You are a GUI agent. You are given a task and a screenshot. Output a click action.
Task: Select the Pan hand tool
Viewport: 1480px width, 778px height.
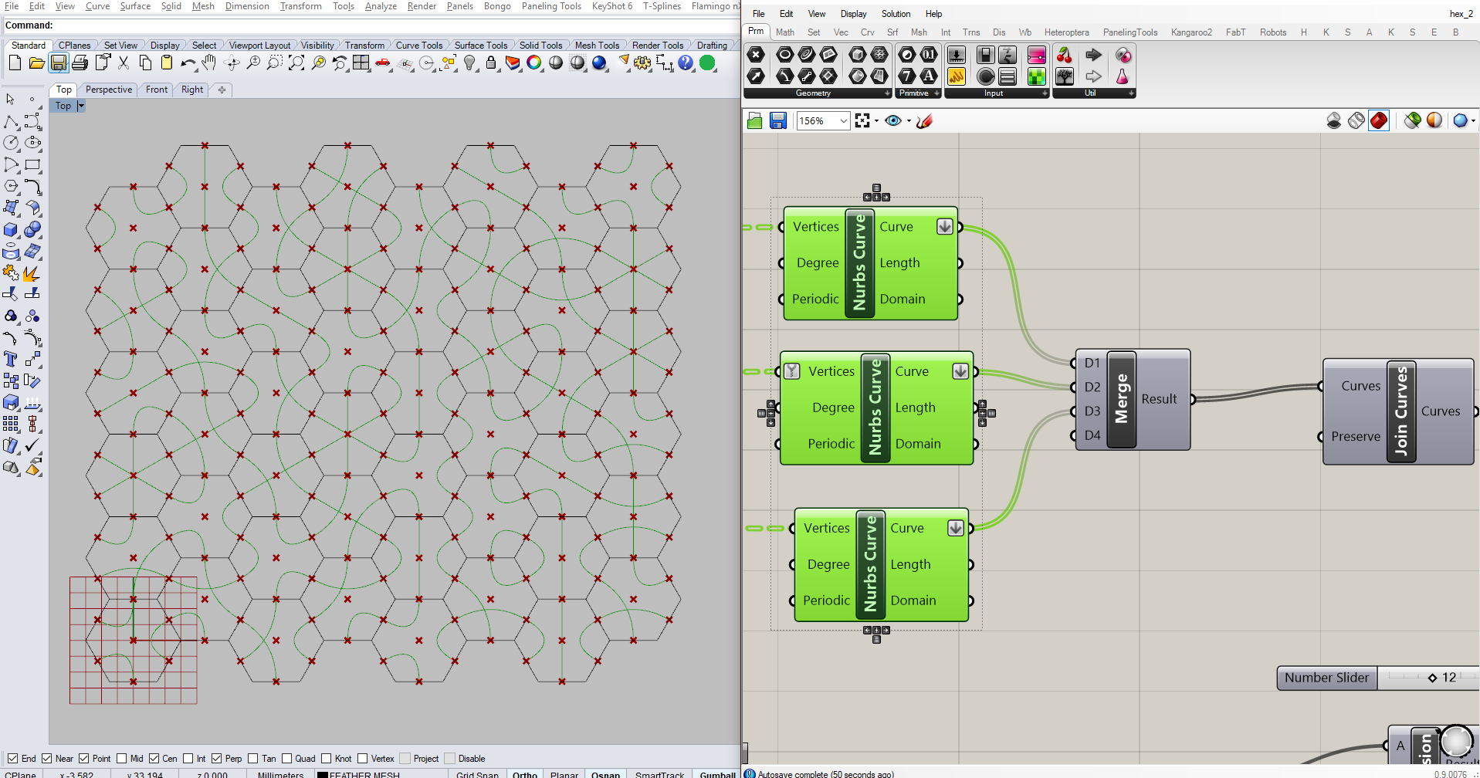[209, 63]
